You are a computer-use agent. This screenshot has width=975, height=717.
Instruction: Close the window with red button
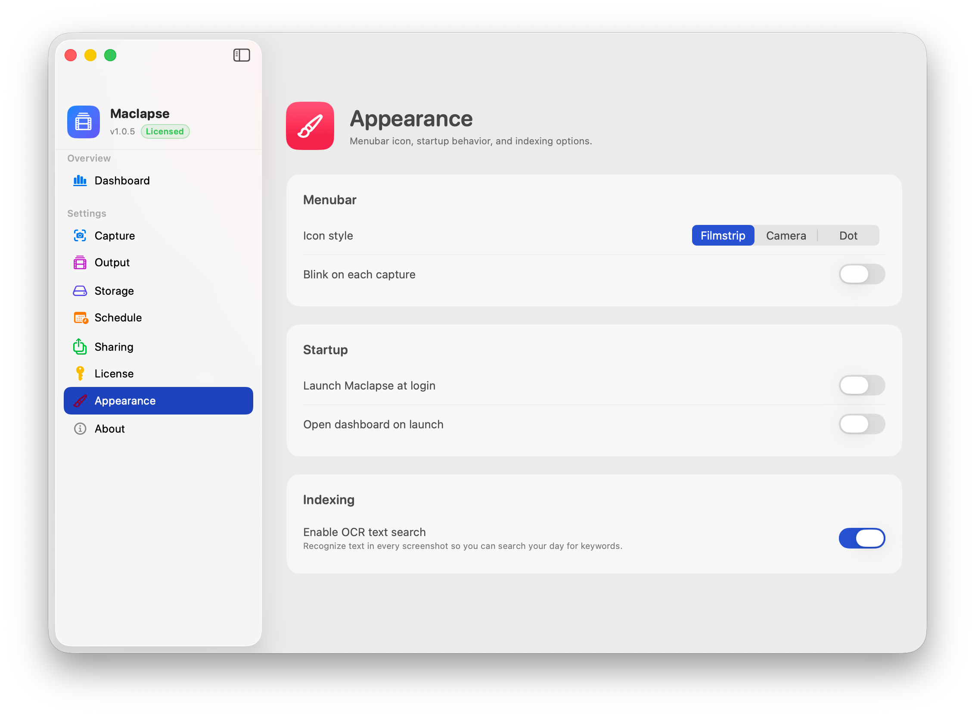[x=71, y=55]
